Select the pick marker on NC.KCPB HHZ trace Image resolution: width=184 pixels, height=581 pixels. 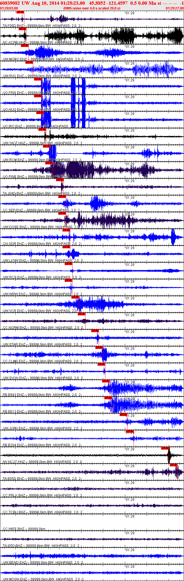(x=23, y=29)
